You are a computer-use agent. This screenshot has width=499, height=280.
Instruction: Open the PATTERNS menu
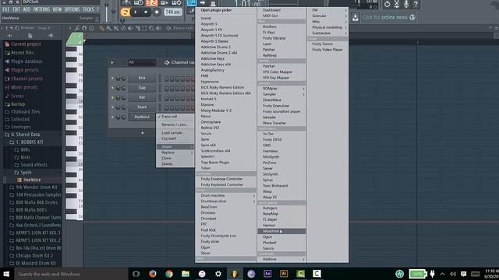click(x=41, y=9)
